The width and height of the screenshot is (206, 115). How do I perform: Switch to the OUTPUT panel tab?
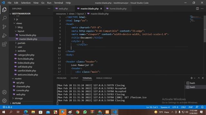(x=74, y=78)
